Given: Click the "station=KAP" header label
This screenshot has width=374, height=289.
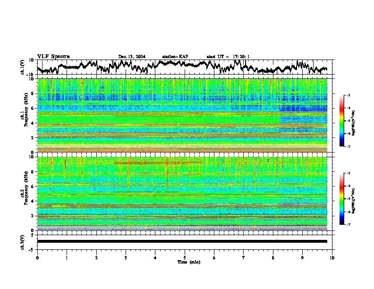Looking at the screenshot, I should coord(175,57).
